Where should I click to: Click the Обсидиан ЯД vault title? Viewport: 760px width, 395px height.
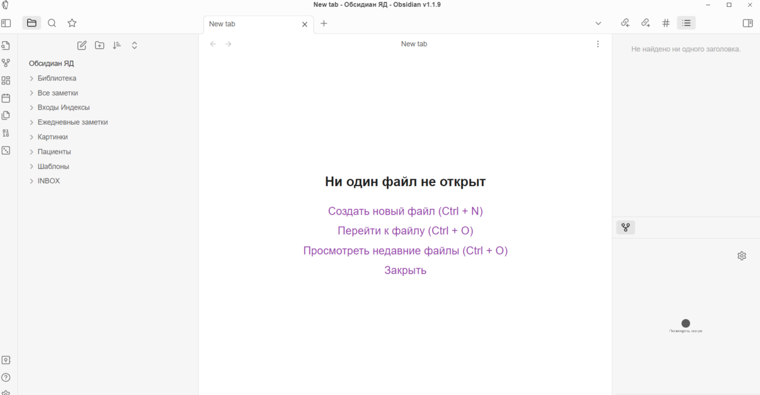(x=51, y=63)
